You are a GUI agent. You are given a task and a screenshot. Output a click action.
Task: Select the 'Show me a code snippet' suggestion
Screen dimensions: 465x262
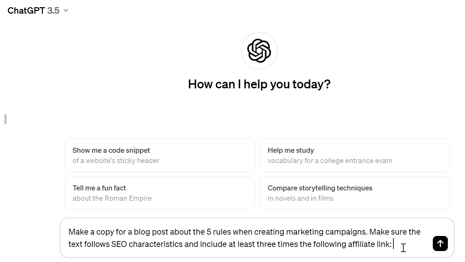pyautogui.click(x=111, y=150)
